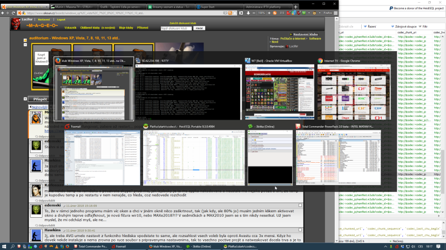Click the HeidiSQL icon in the task switcher
446x250 pixels.
[x=146, y=127]
